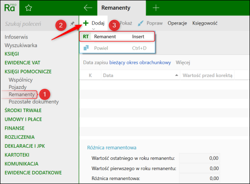Expand the KSIĘGI POMOCNICZE section

coord(28,71)
